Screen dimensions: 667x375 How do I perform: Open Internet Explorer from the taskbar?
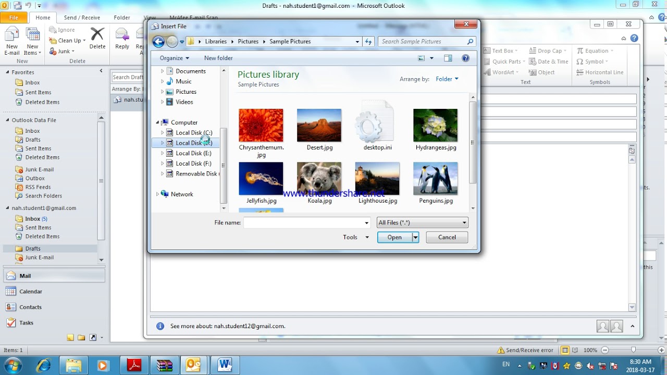pos(43,365)
